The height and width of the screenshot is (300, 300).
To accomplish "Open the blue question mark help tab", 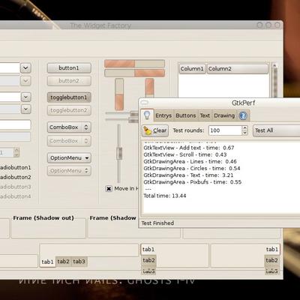I will point(243,115).
